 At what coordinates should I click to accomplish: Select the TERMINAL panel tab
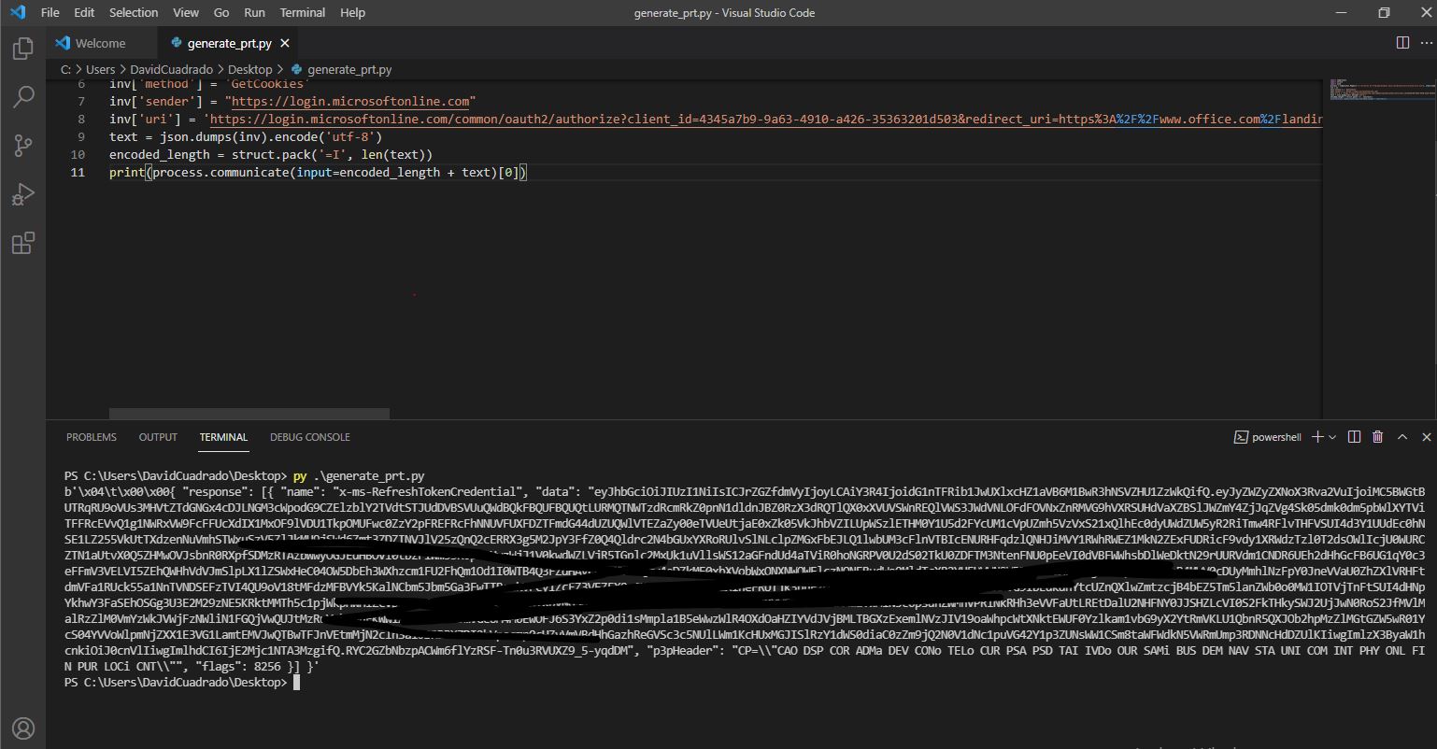[x=223, y=437]
